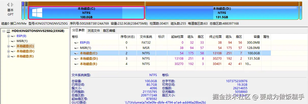Click the 128.0MB capacity cell
The height and width of the screenshot is (104, 308).
tap(253, 48)
